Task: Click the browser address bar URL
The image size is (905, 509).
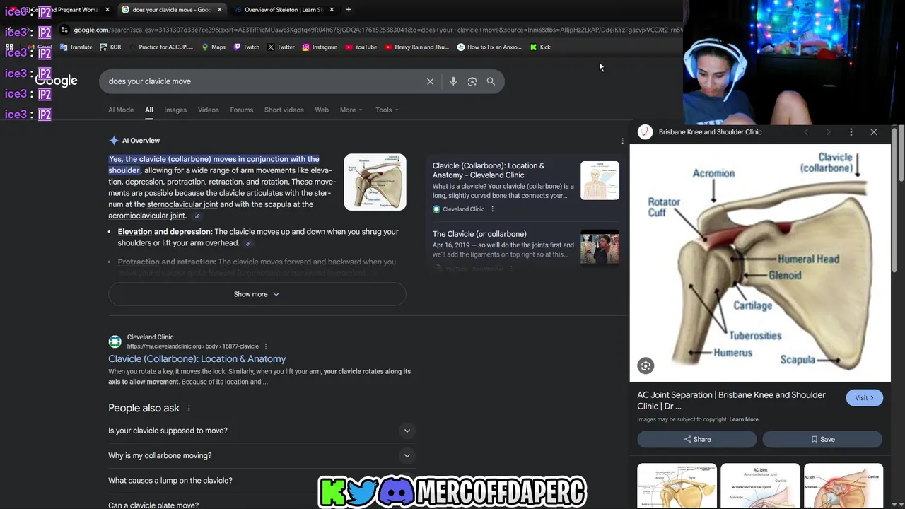Action: (x=378, y=30)
